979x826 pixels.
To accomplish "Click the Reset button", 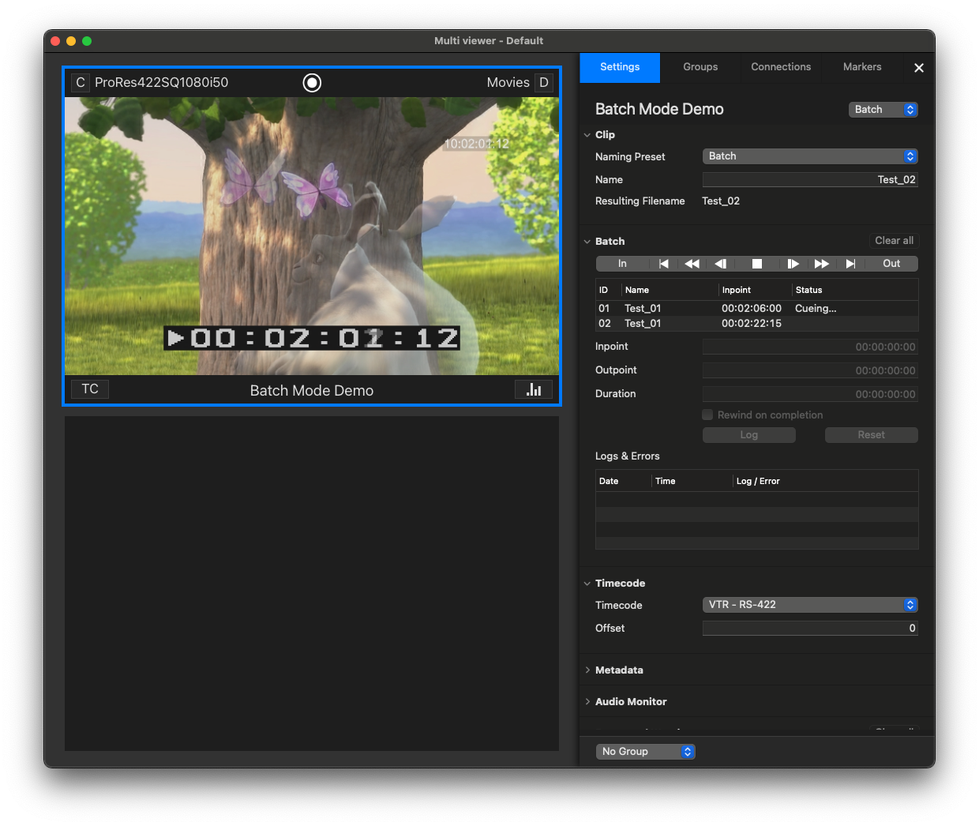I will point(872,435).
